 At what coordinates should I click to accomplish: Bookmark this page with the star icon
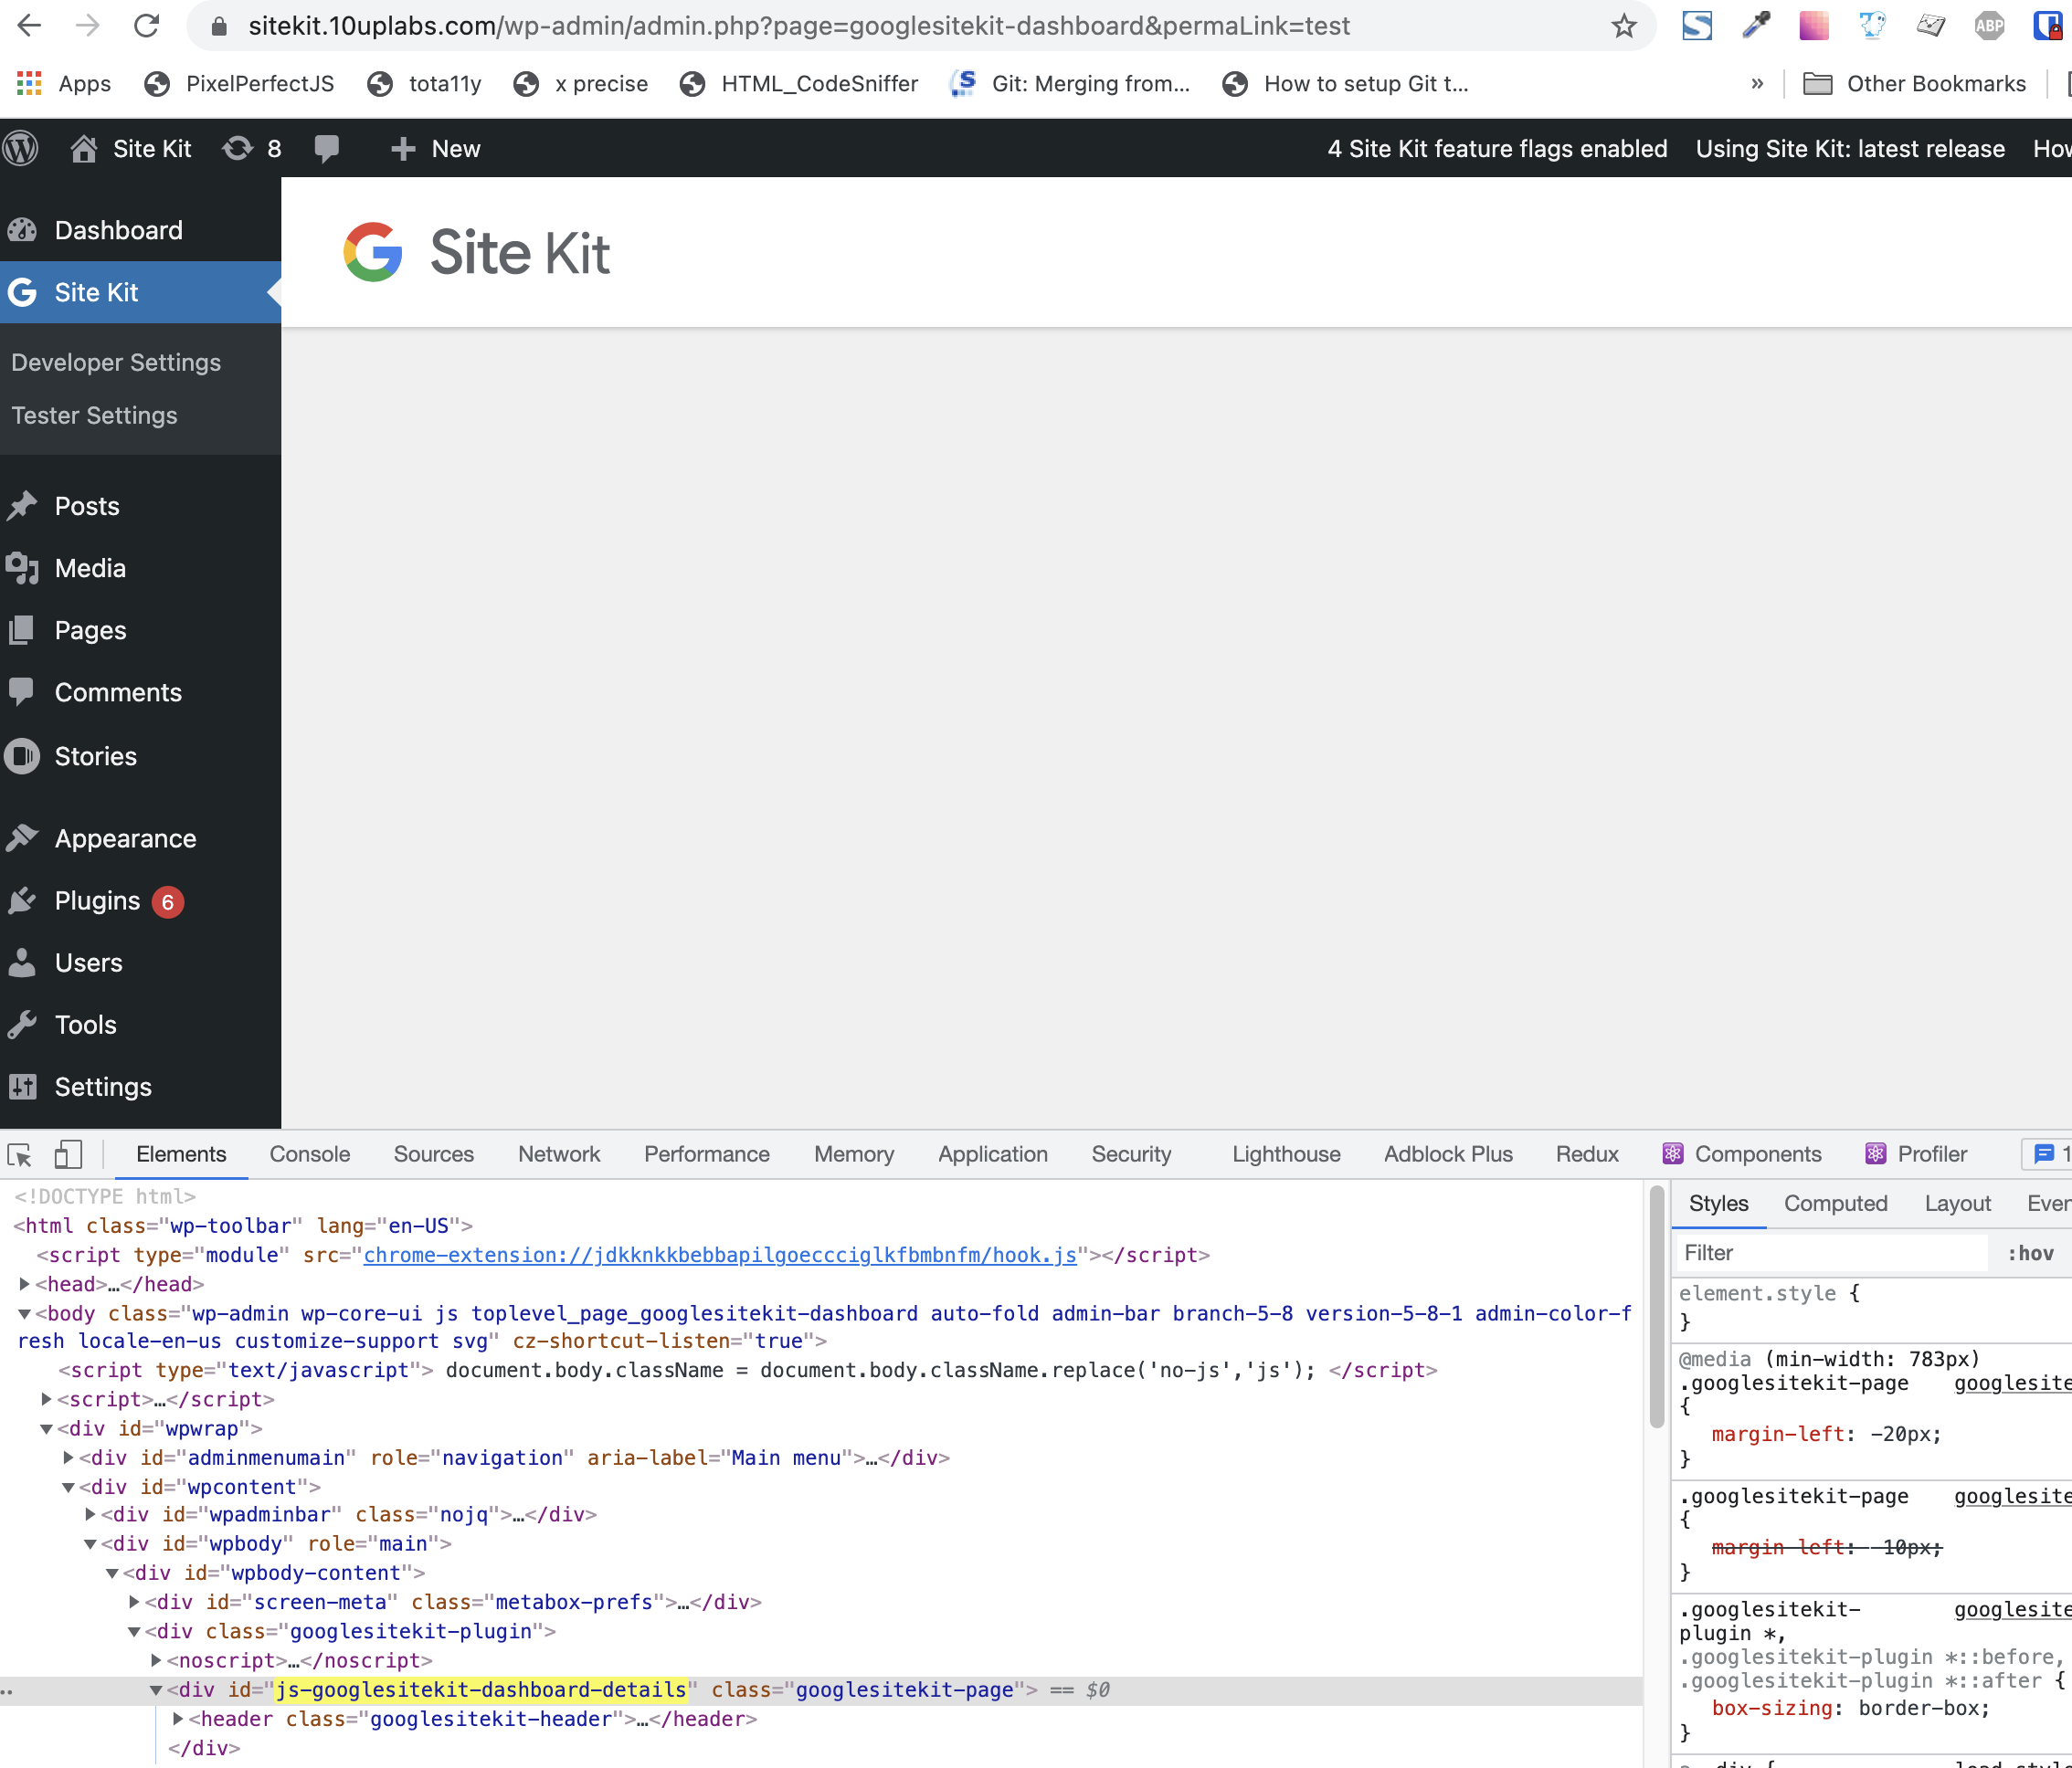click(1623, 26)
